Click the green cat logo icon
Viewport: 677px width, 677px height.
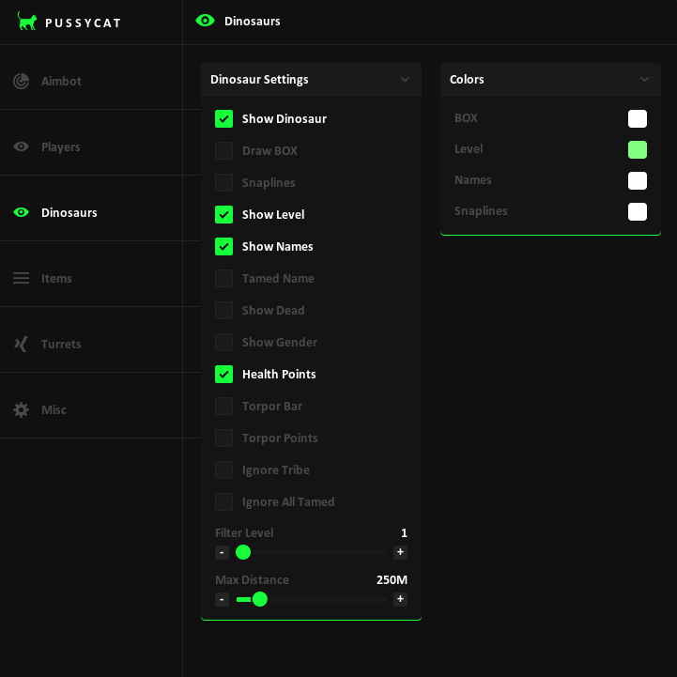click(27, 22)
